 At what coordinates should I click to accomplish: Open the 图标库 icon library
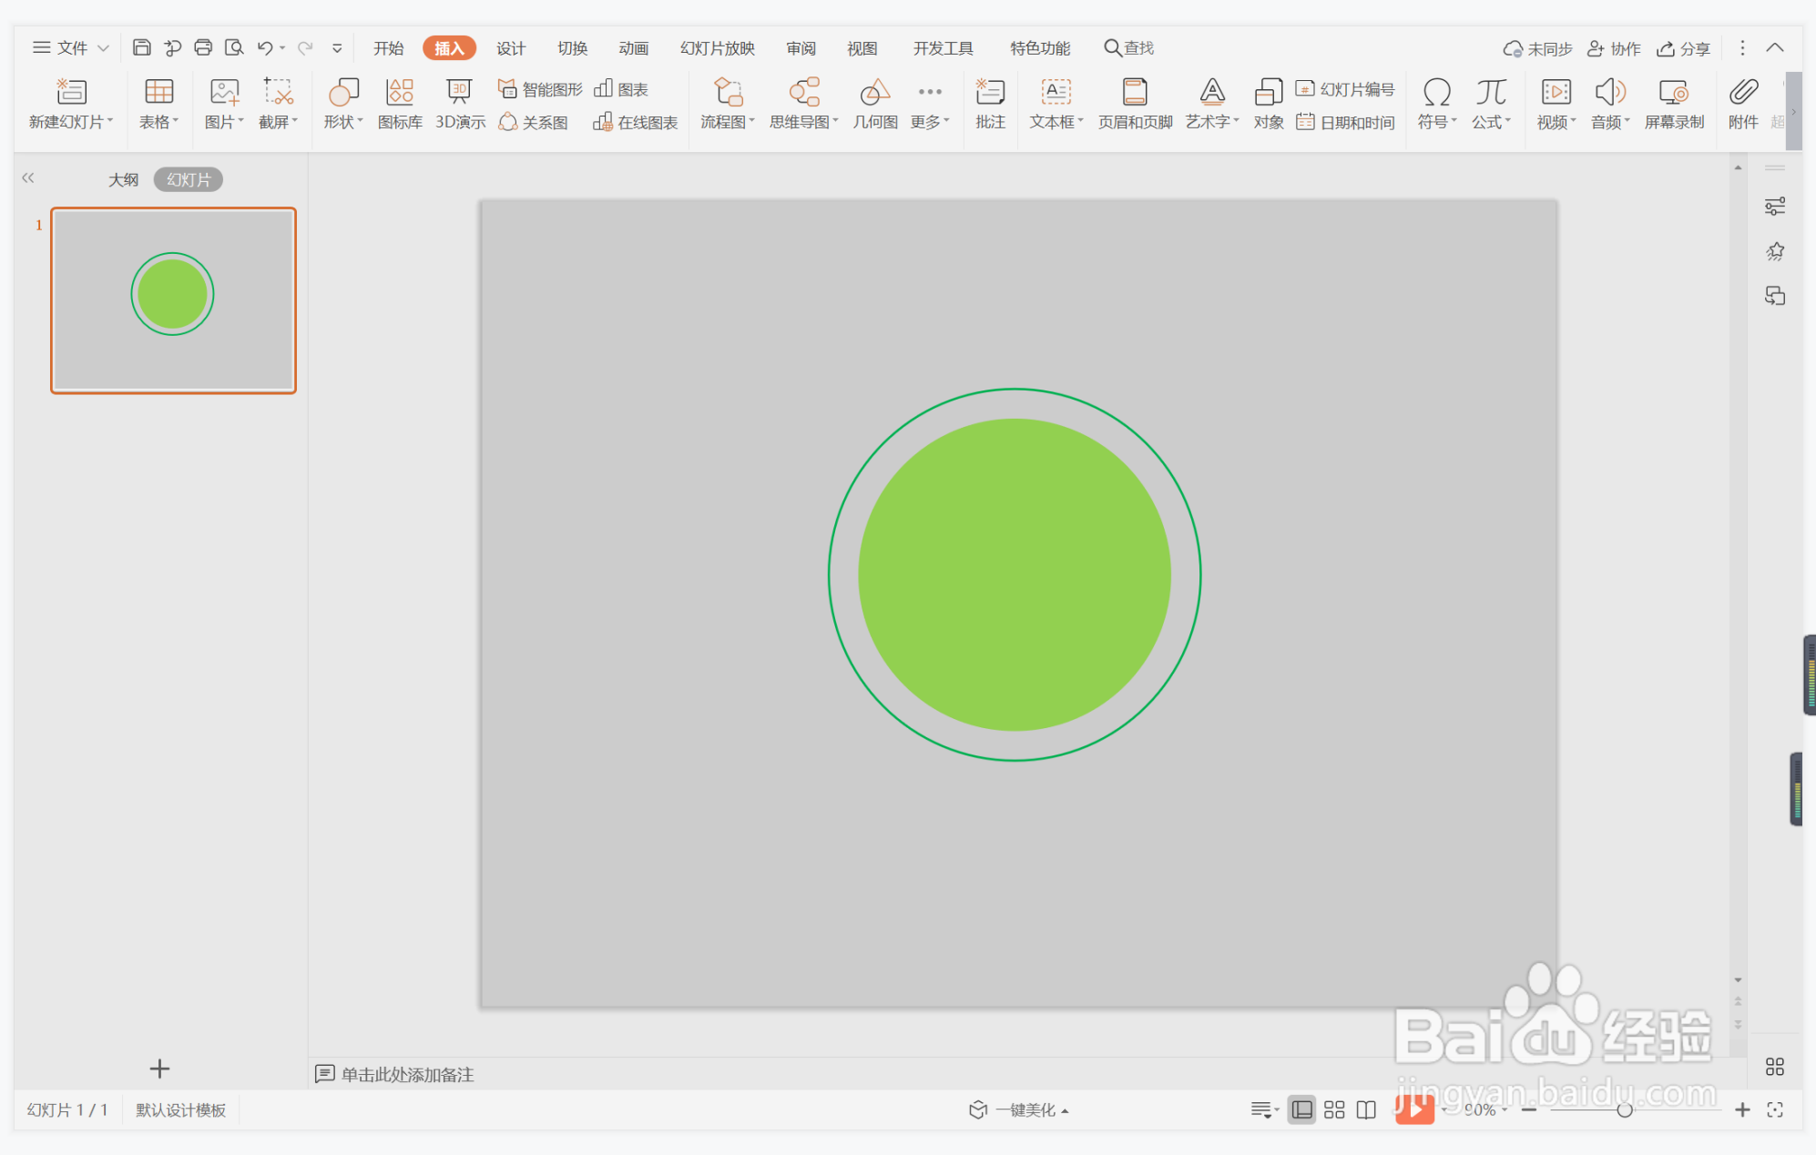[x=400, y=102]
